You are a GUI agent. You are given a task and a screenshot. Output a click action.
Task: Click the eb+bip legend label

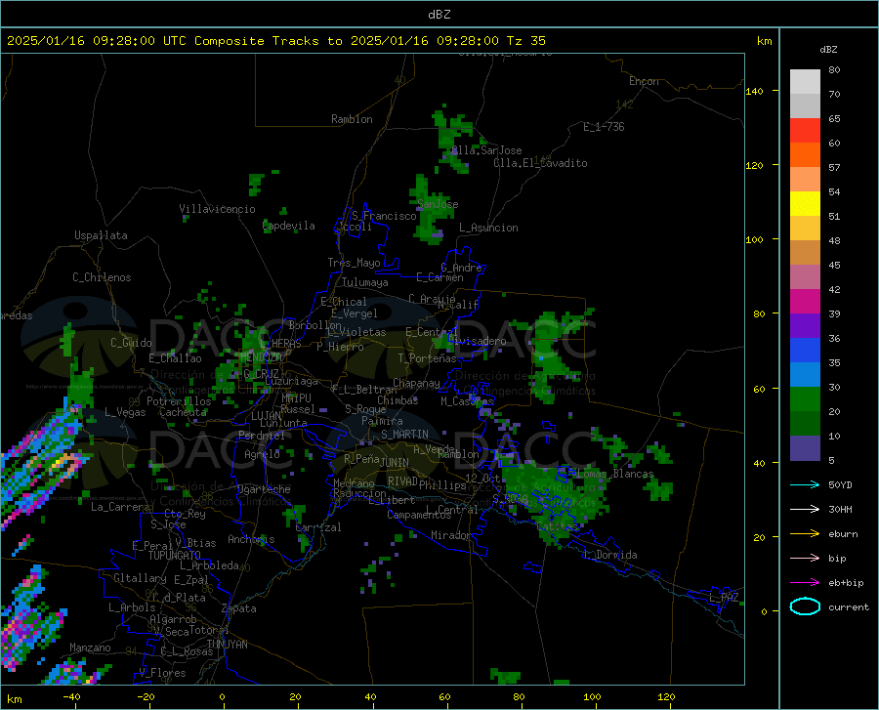point(846,583)
